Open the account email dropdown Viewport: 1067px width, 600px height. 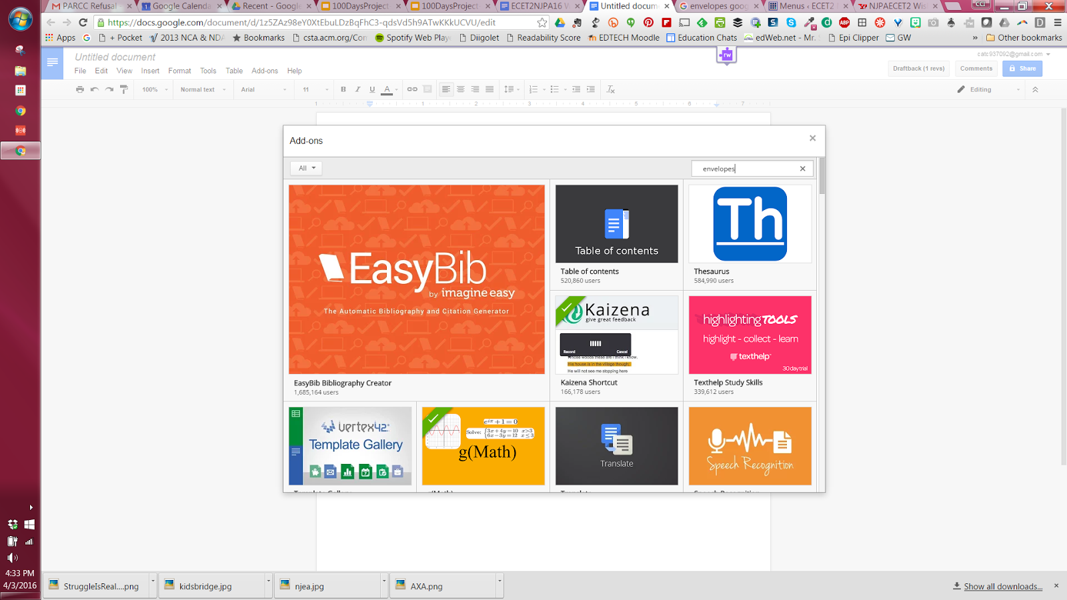tap(1014, 54)
